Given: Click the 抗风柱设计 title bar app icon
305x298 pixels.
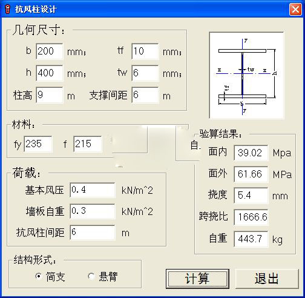Looking at the screenshot, I should tap(8, 9).
